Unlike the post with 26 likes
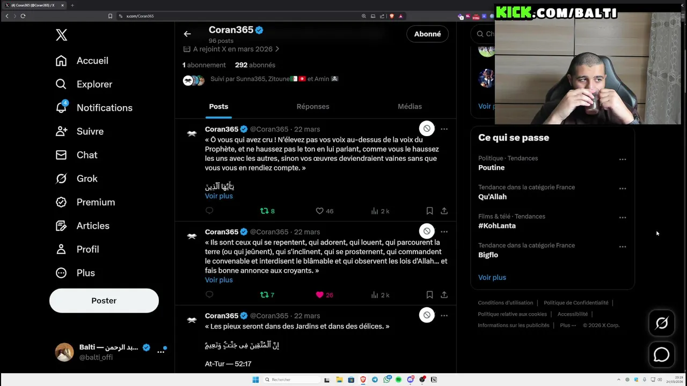687x386 pixels. click(x=324, y=295)
